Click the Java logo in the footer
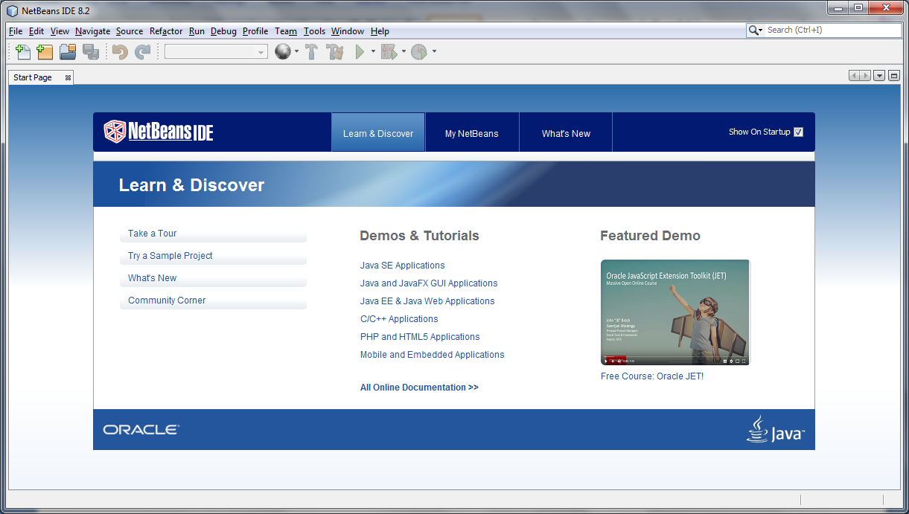The height and width of the screenshot is (514, 909). point(775,430)
